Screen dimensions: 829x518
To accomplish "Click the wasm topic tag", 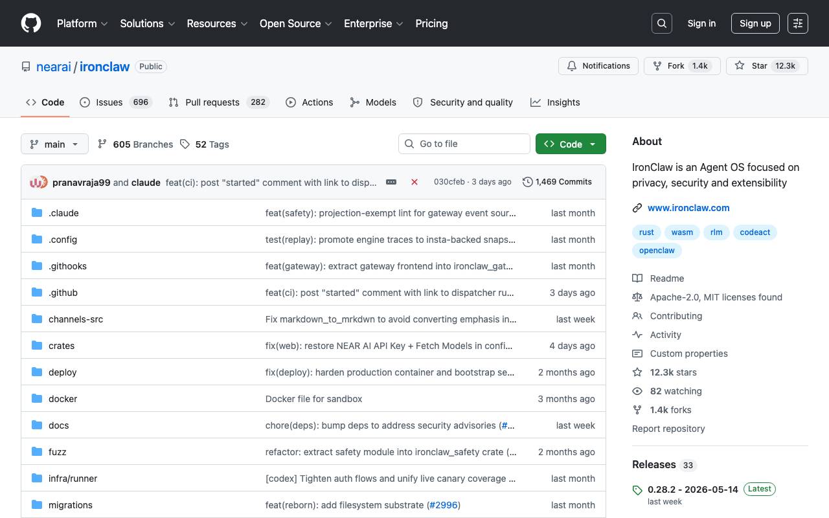I will [682, 232].
